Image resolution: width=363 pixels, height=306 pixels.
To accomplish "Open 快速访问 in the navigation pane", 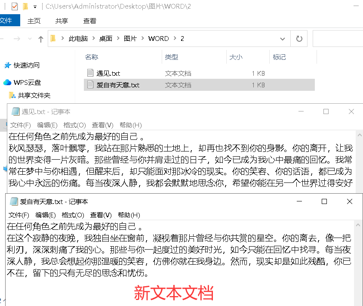I will [x=26, y=65].
